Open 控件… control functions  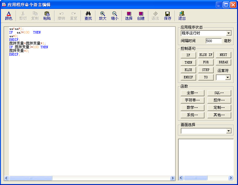219,100
